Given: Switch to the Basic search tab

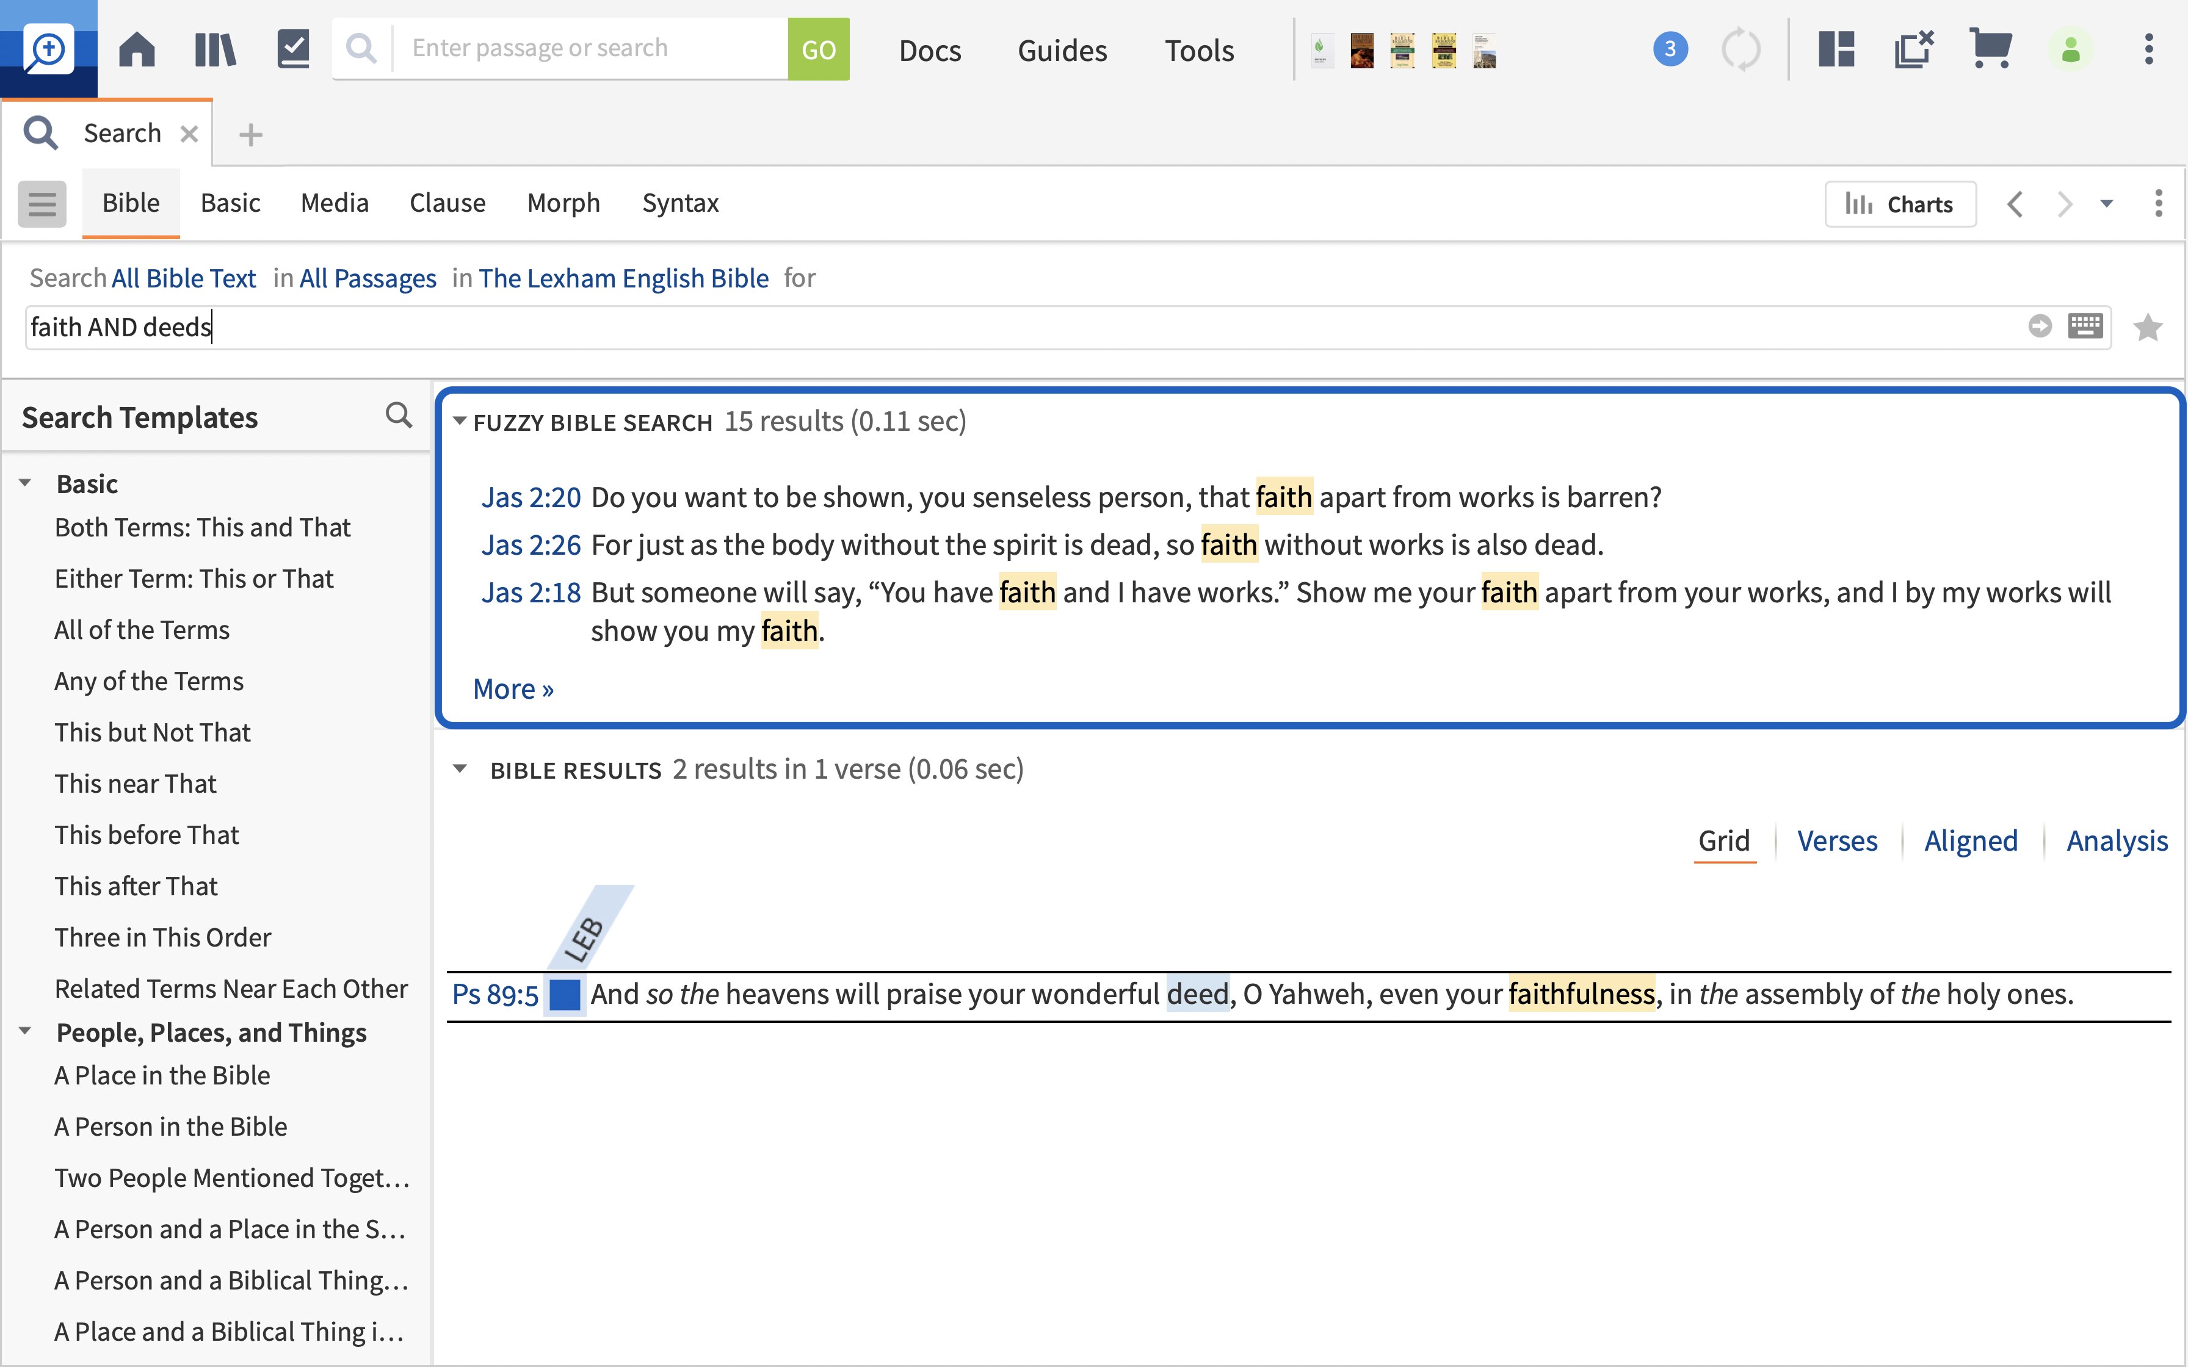Looking at the screenshot, I should (231, 203).
